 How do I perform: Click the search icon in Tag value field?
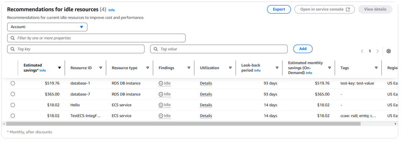tap(155, 49)
